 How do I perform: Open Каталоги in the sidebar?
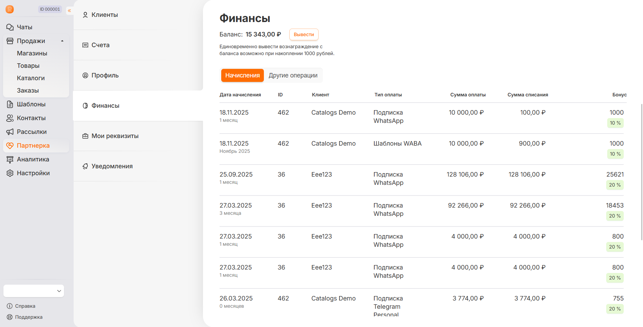click(x=31, y=78)
